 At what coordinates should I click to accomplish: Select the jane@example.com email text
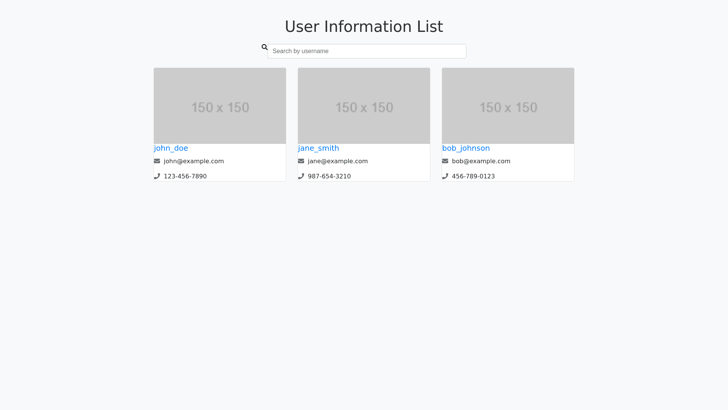tap(337, 161)
